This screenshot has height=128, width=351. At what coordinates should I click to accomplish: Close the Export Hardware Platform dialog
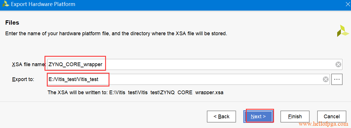tap(347, 4)
